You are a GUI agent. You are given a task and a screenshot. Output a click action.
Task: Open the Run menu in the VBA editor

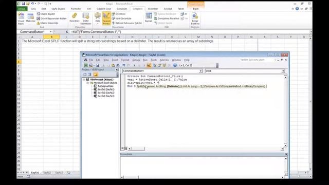coord(145,60)
